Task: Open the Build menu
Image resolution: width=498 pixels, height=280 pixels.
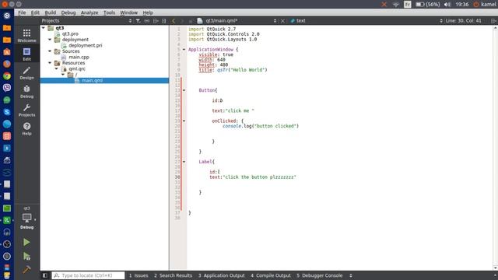Action: [50, 12]
